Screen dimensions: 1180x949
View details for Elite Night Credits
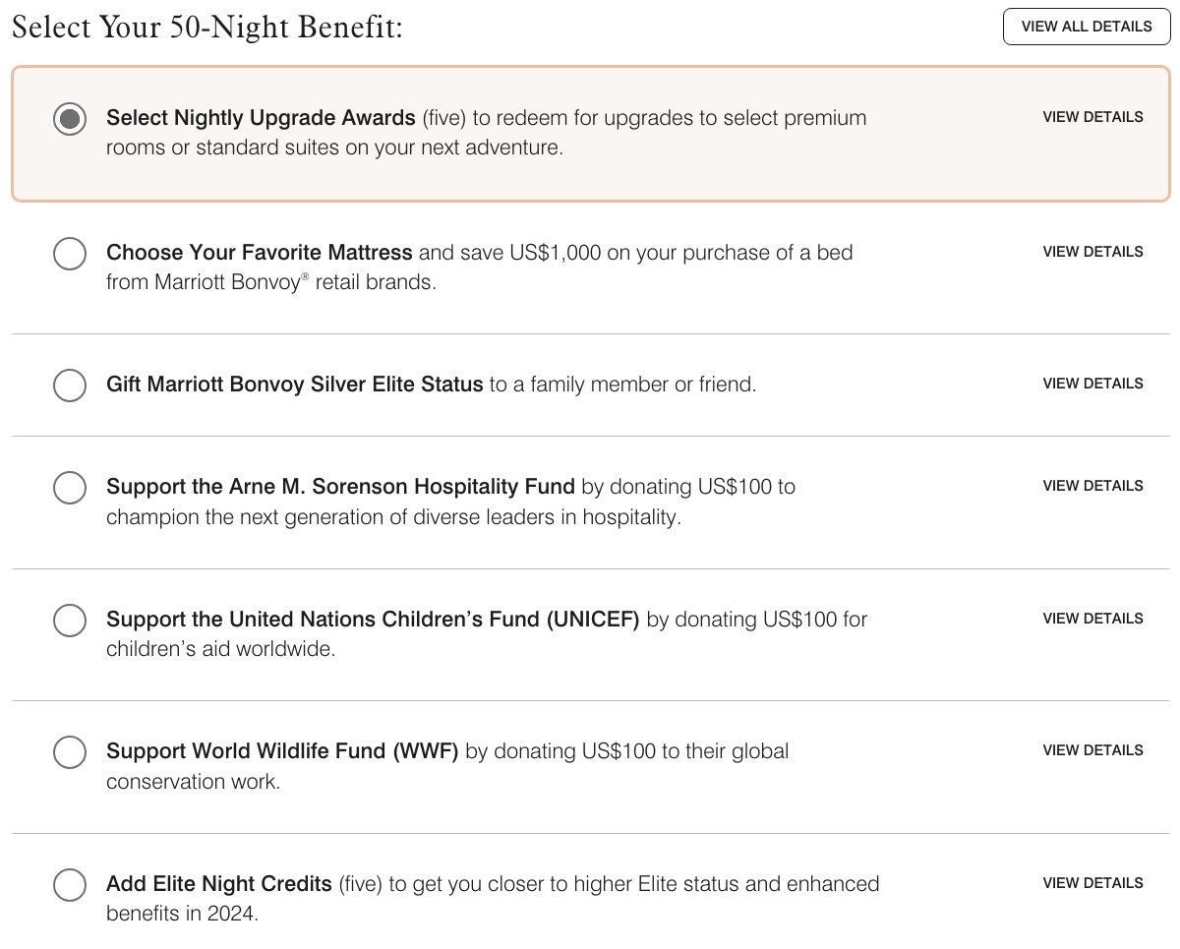pyautogui.click(x=1092, y=883)
